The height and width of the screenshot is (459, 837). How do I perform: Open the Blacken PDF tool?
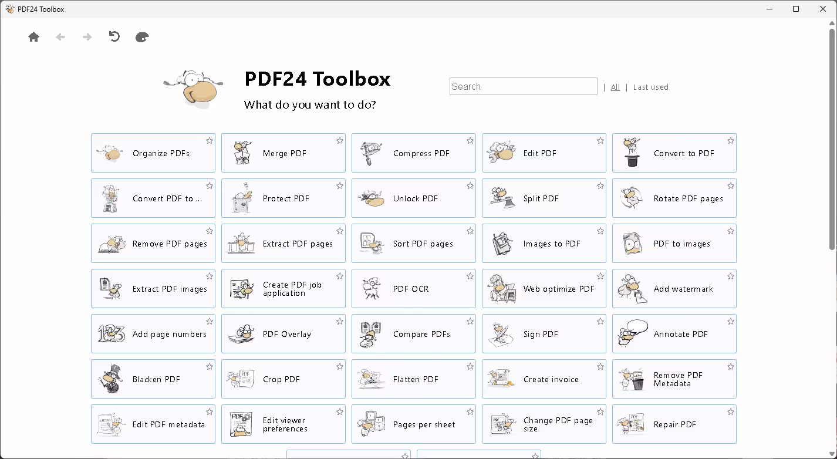point(153,379)
